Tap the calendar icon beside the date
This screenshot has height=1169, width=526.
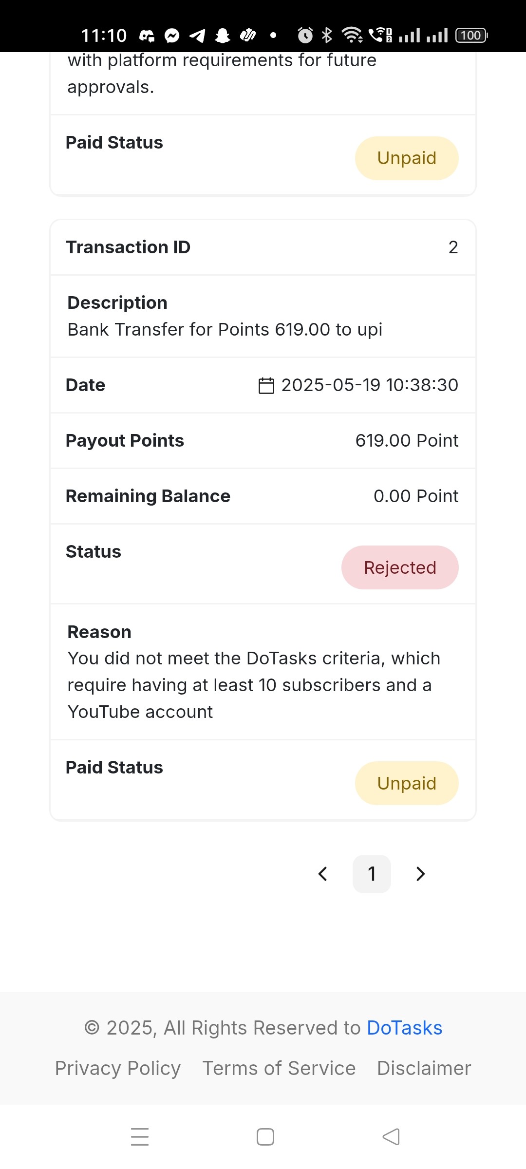point(266,385)
